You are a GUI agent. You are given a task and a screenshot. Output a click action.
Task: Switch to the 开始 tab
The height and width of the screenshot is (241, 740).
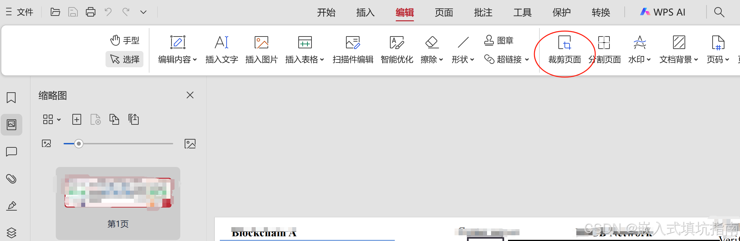tap(326, 13)
